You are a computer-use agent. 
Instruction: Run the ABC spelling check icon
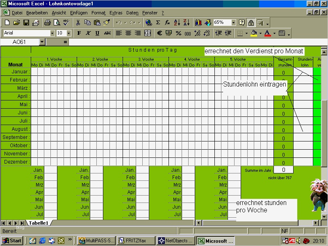[66, 23]
